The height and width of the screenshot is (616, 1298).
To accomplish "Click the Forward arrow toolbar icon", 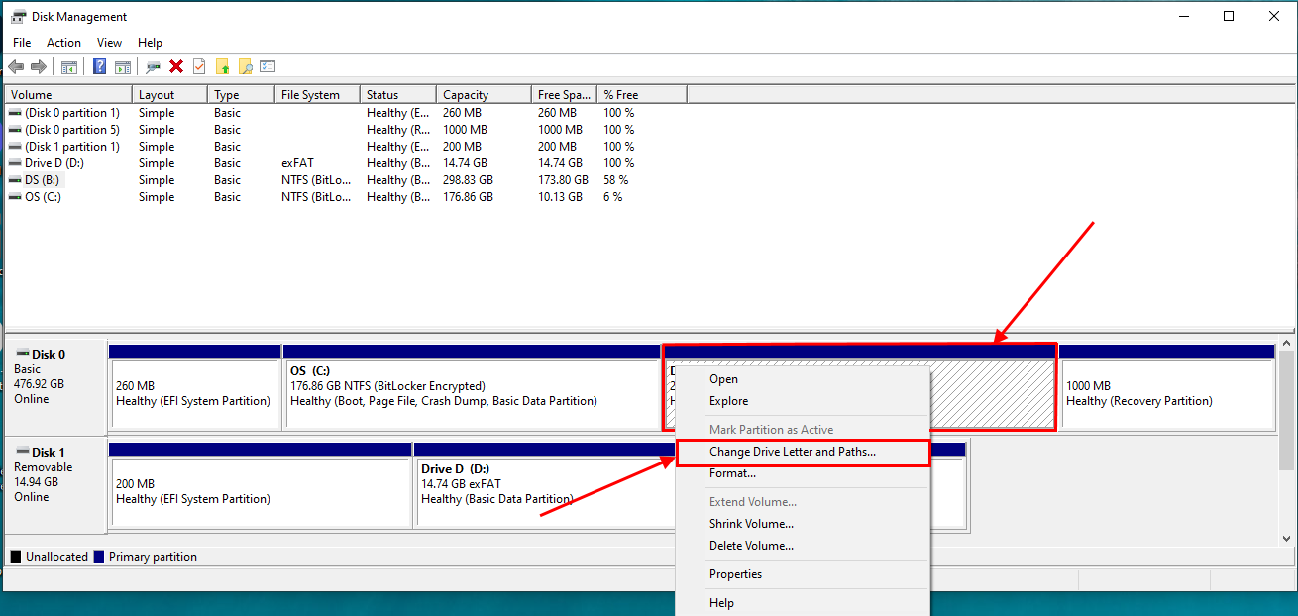I will tap(39, 66).
